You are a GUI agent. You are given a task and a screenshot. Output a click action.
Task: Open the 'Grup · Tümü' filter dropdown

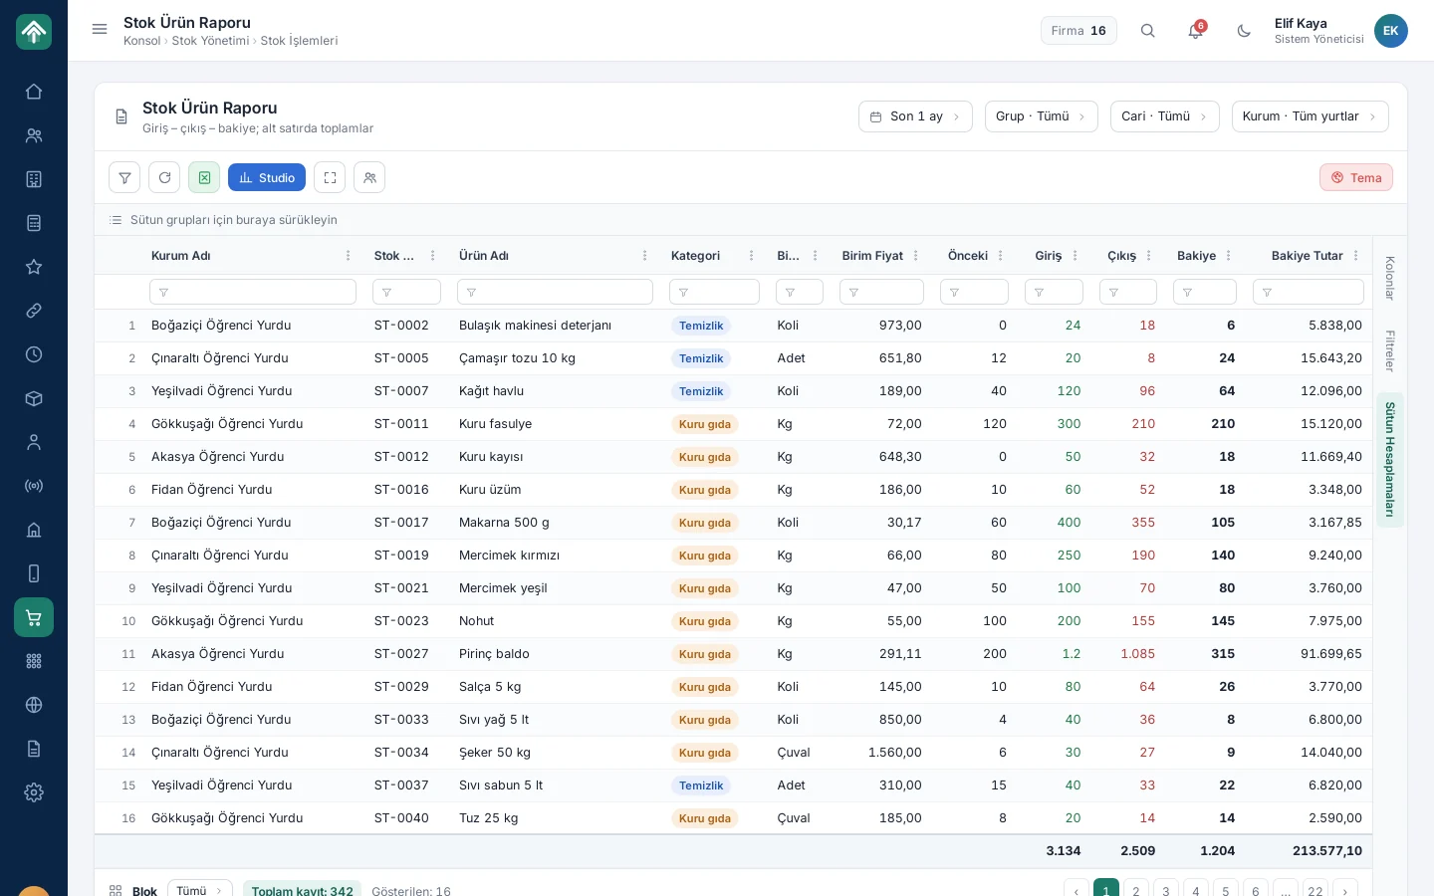click(x=1042, y=116)
